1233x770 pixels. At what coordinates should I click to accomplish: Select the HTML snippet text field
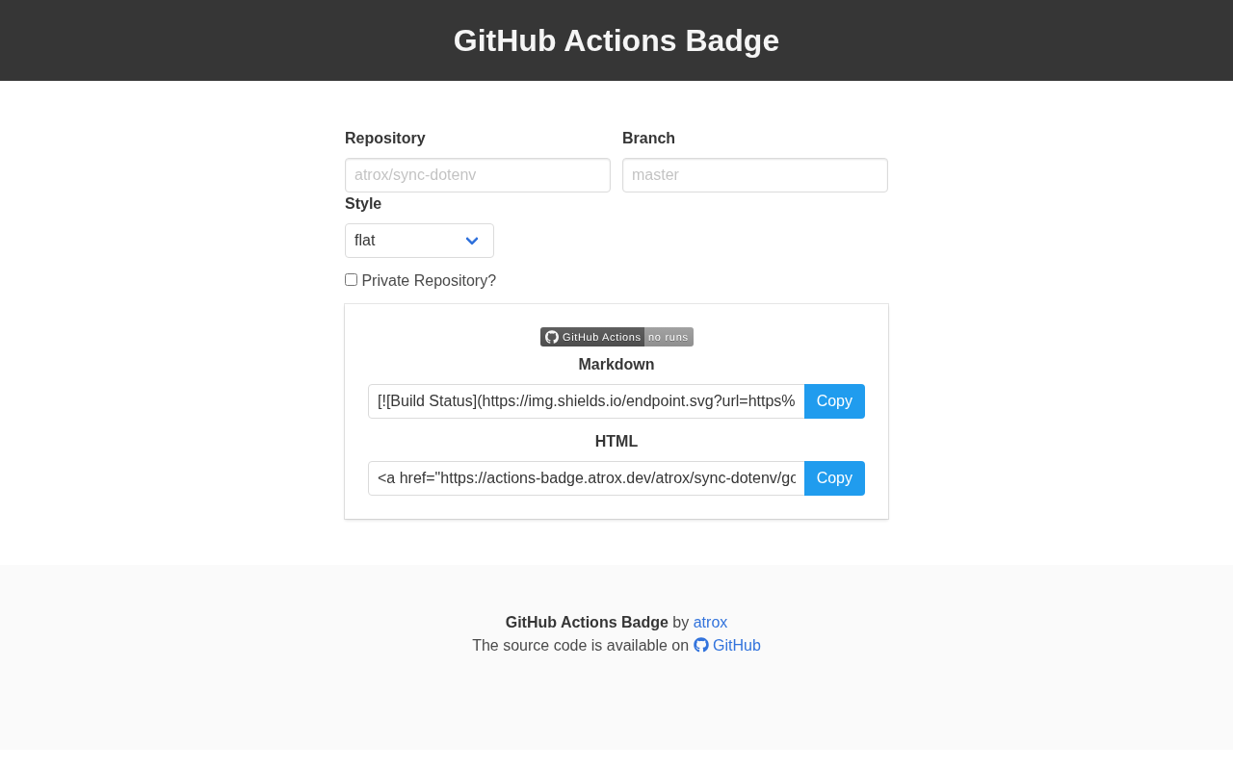586,478
